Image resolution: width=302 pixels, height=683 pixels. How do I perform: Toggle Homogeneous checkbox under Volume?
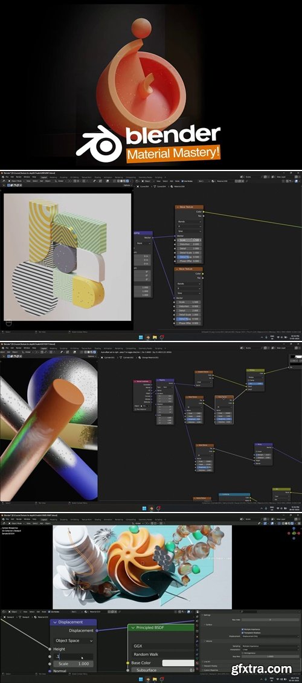(242, 653)
